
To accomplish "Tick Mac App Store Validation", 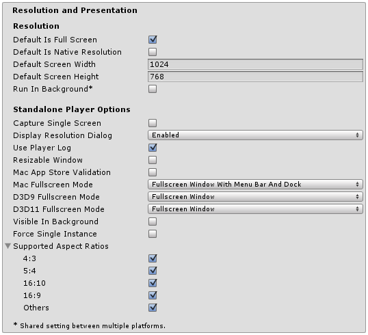I will [153, 172].
